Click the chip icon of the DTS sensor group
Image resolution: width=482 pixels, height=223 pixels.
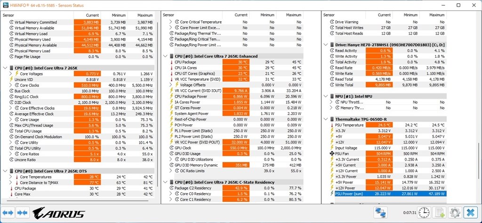click(x=12, y=171)
